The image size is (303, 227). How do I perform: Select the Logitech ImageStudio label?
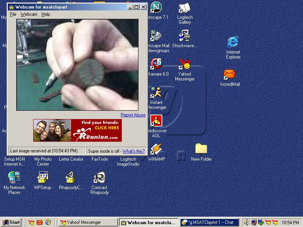coord(128,162)
